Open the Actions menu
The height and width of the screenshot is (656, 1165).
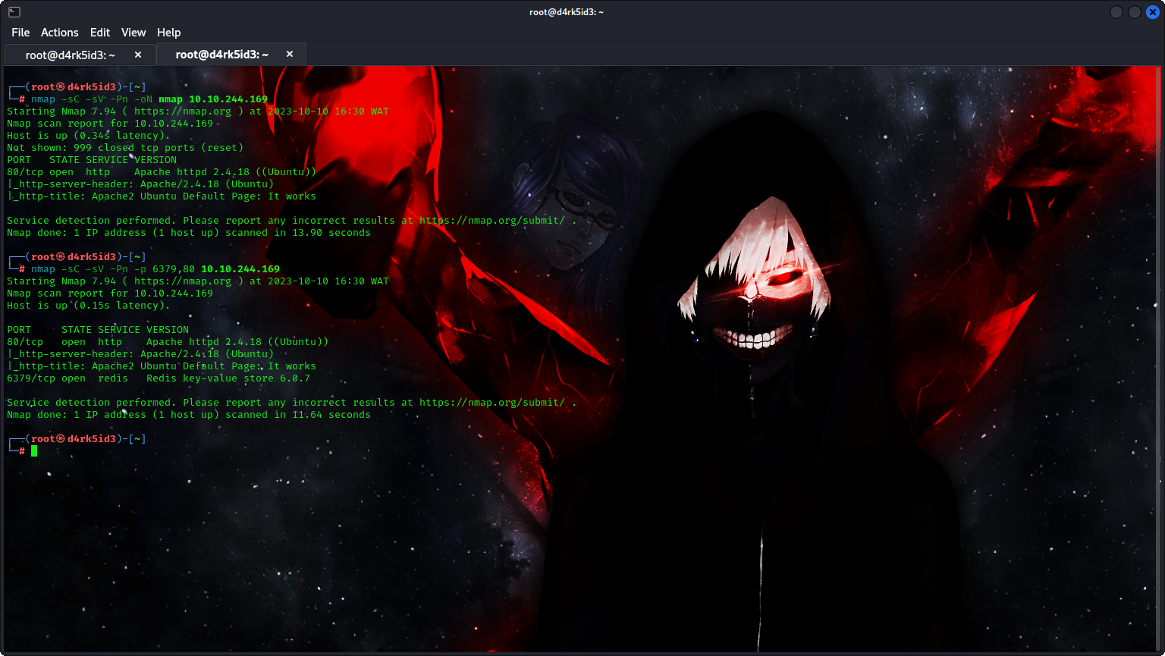(59, 33)
